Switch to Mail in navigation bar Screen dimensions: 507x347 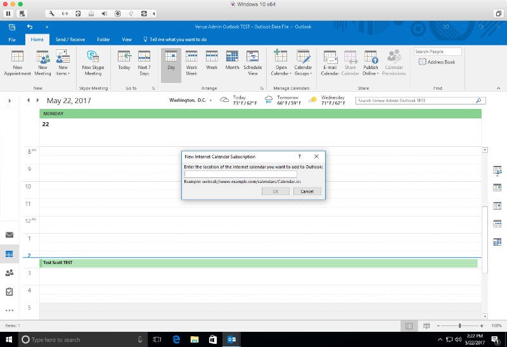(10, 235)
